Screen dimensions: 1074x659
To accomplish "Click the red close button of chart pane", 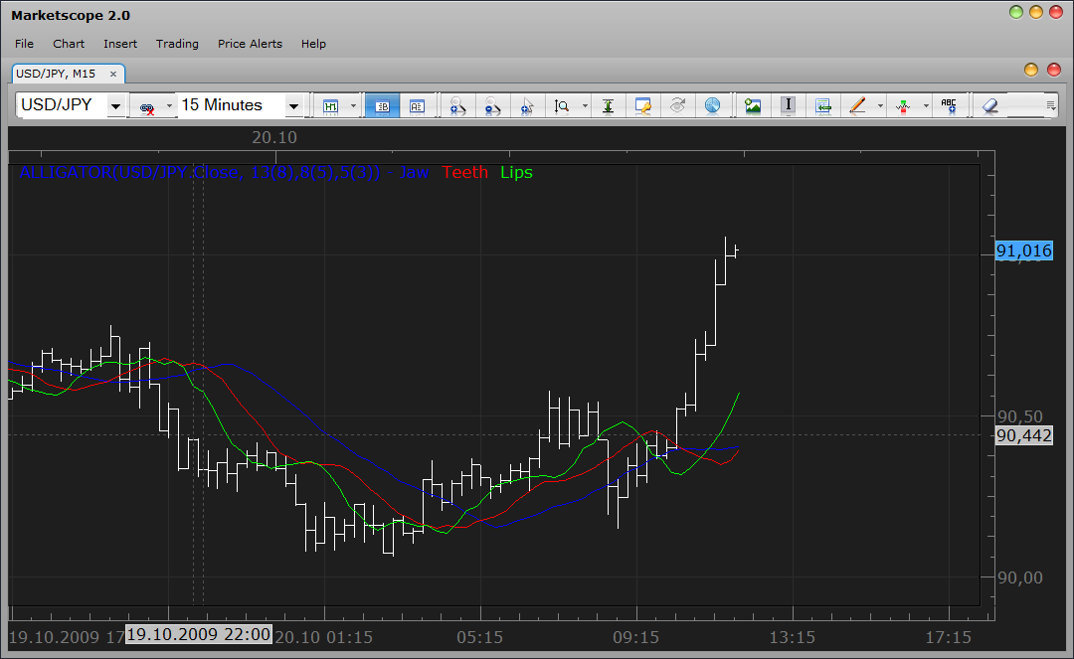I will click(x=1054, y=70).
